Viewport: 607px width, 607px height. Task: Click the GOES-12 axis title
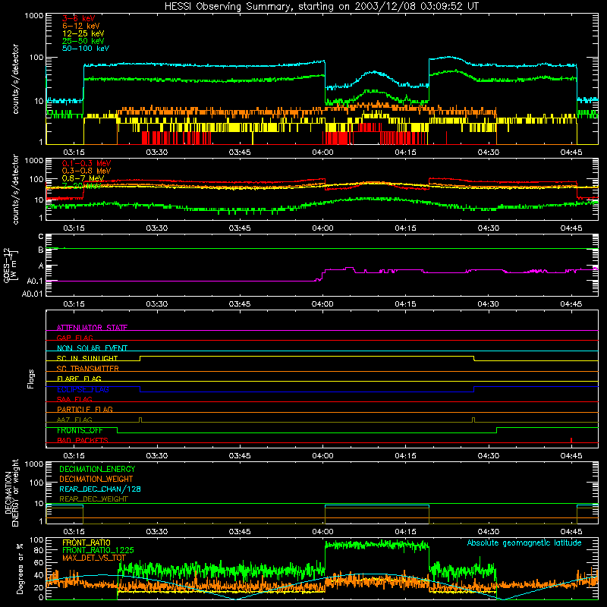pyautogui.click(x=11, y=265)
